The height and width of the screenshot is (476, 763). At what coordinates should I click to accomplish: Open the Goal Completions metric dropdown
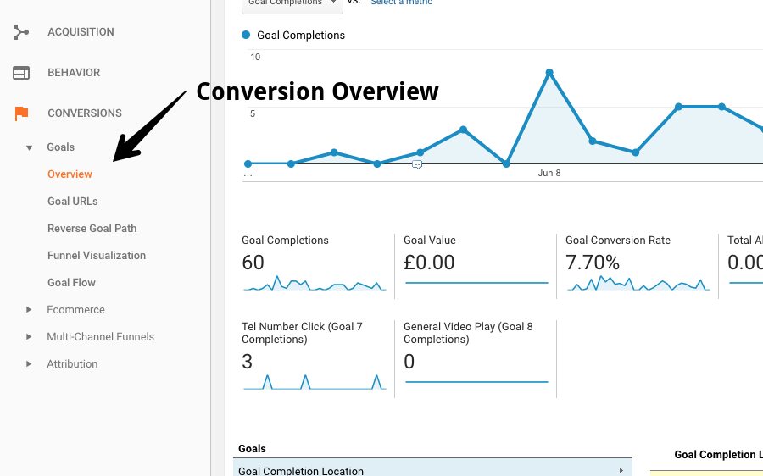tap(292, 3)
